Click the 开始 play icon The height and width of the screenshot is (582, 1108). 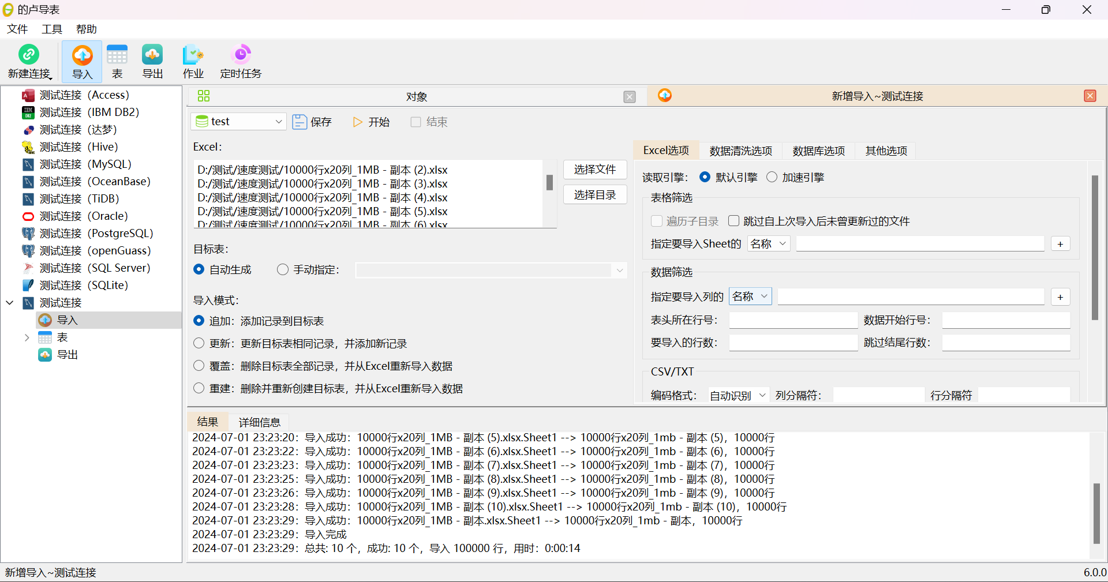[358, 122]
